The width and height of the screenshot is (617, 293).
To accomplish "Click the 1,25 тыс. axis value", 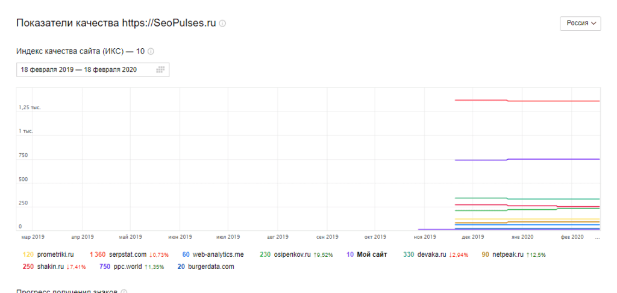I will [30, 107].
